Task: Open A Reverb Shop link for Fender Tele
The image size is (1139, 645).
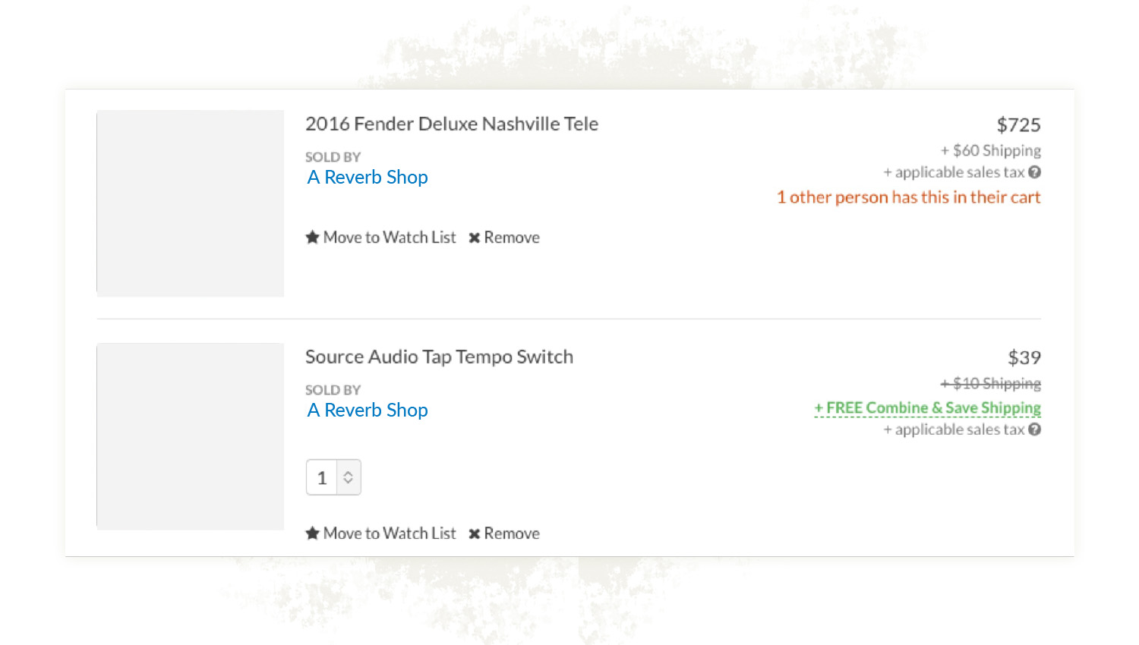Action: coord(368,177)
